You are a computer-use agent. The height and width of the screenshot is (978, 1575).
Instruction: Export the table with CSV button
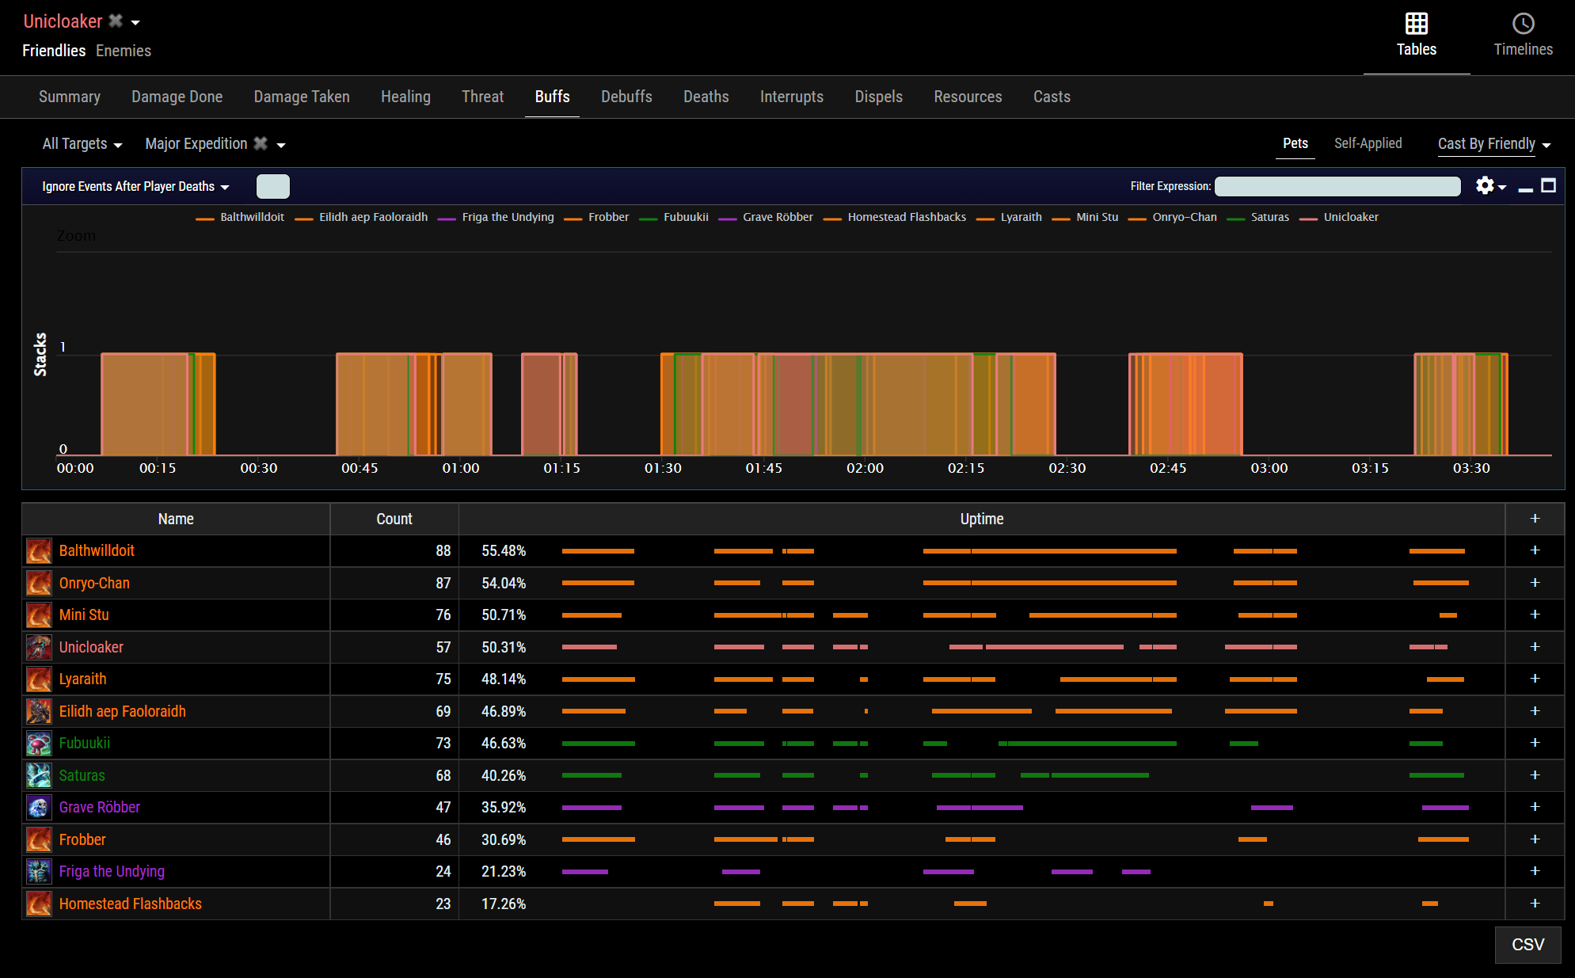pyautogui.click(x=1527, y=945)
